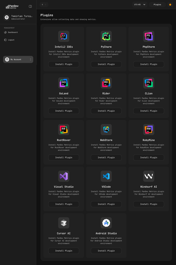Click the IntelliJ IDEs plugin icon
176x265 pixels.
64,36
